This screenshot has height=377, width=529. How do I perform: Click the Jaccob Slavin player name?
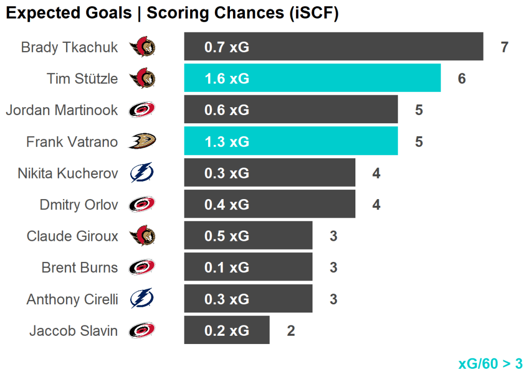(73, 331)
